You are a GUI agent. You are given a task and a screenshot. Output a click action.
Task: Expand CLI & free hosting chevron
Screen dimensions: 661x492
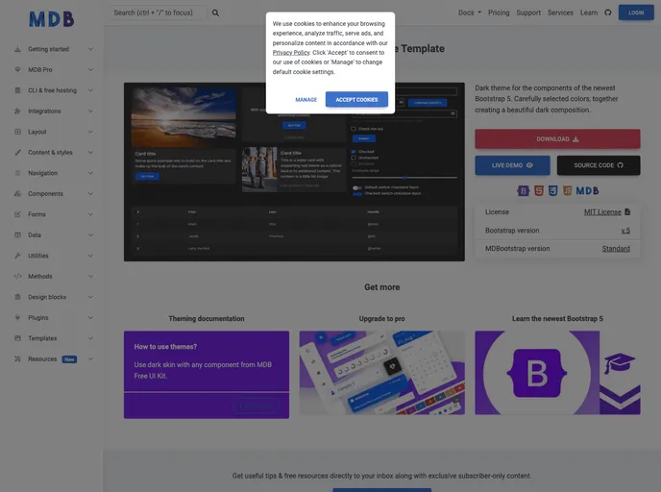pyautogui.click(x=90, y=90)
